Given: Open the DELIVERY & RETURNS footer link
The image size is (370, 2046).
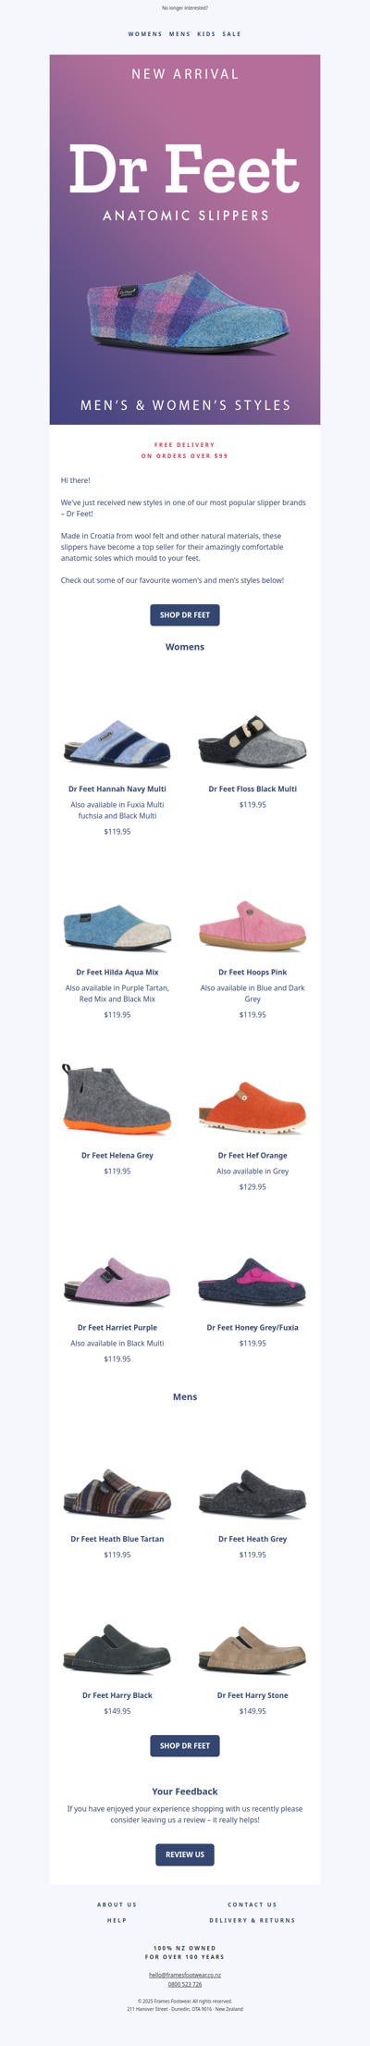Looking at the screenshot, I should [253, 1920].
